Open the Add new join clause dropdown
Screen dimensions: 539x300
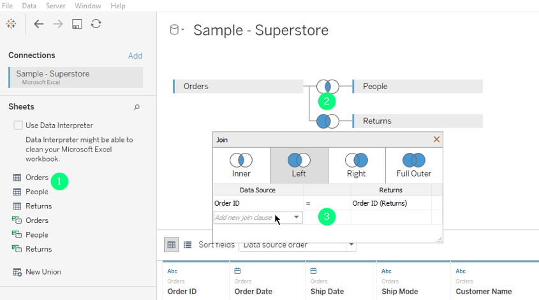(x=258, y=217)
